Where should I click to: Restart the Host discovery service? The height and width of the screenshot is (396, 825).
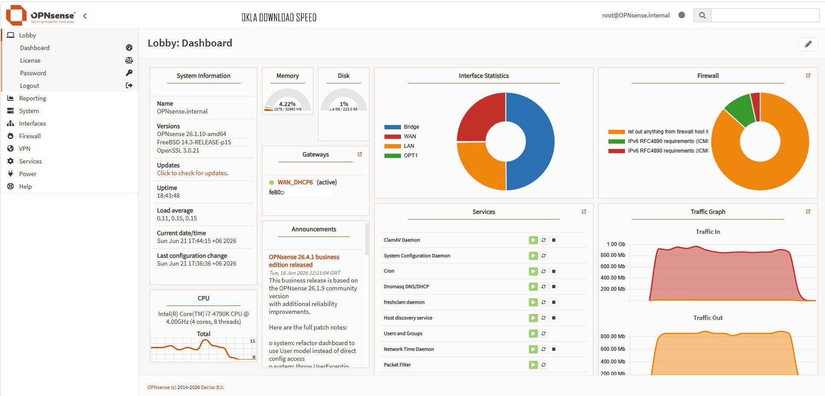click(x=544, y=318)
